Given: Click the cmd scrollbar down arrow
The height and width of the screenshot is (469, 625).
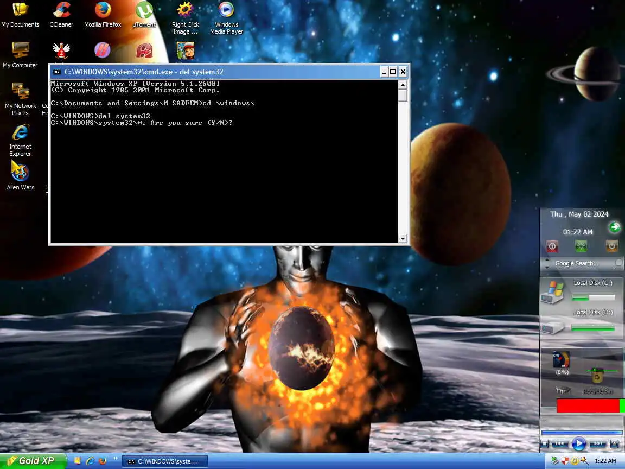Looking at the screenshot, I should click(403, 238).
